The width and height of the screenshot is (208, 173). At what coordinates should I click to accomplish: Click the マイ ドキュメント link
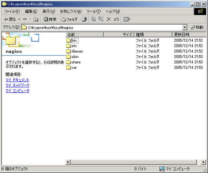point(17,80)
